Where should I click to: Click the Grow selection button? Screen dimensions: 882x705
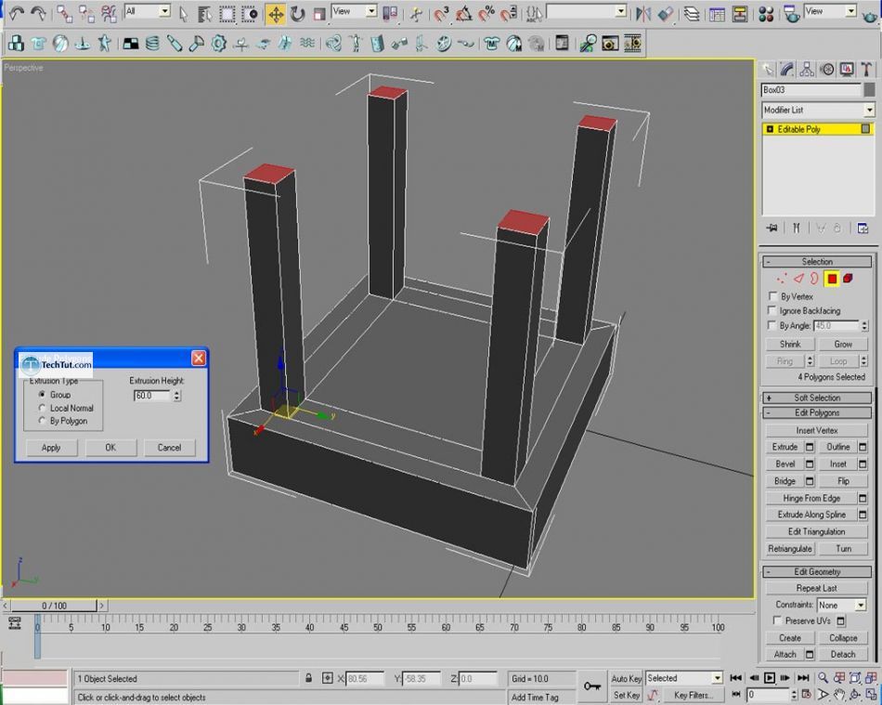tap(843, 344)
